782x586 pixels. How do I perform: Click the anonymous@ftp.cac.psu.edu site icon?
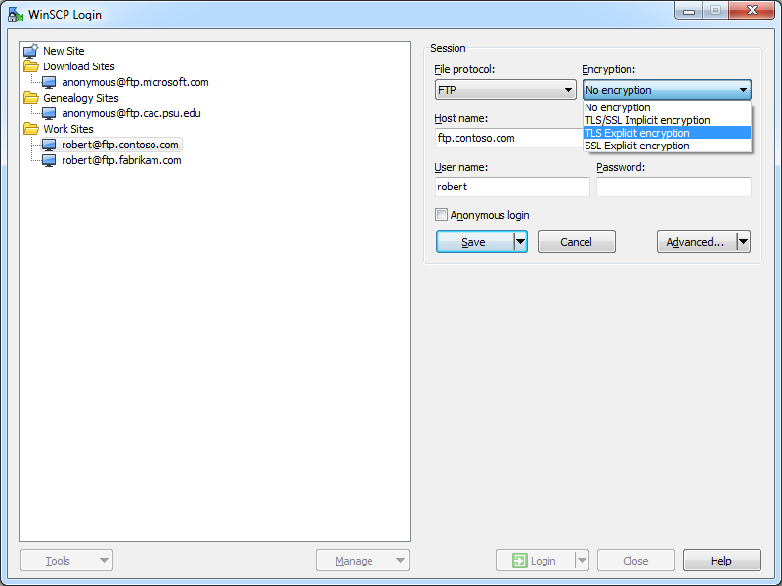pyautogui.click(x=49, y=113)
